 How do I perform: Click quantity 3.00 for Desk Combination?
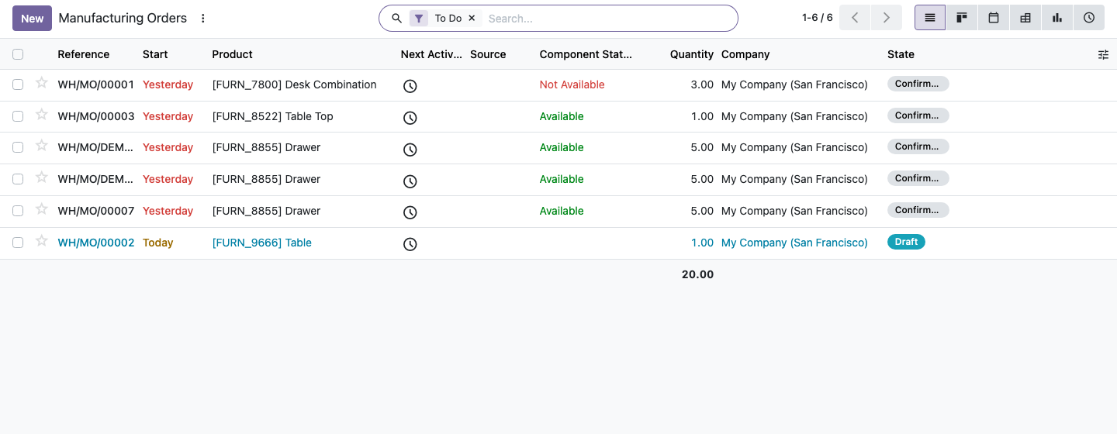[702, 84]
